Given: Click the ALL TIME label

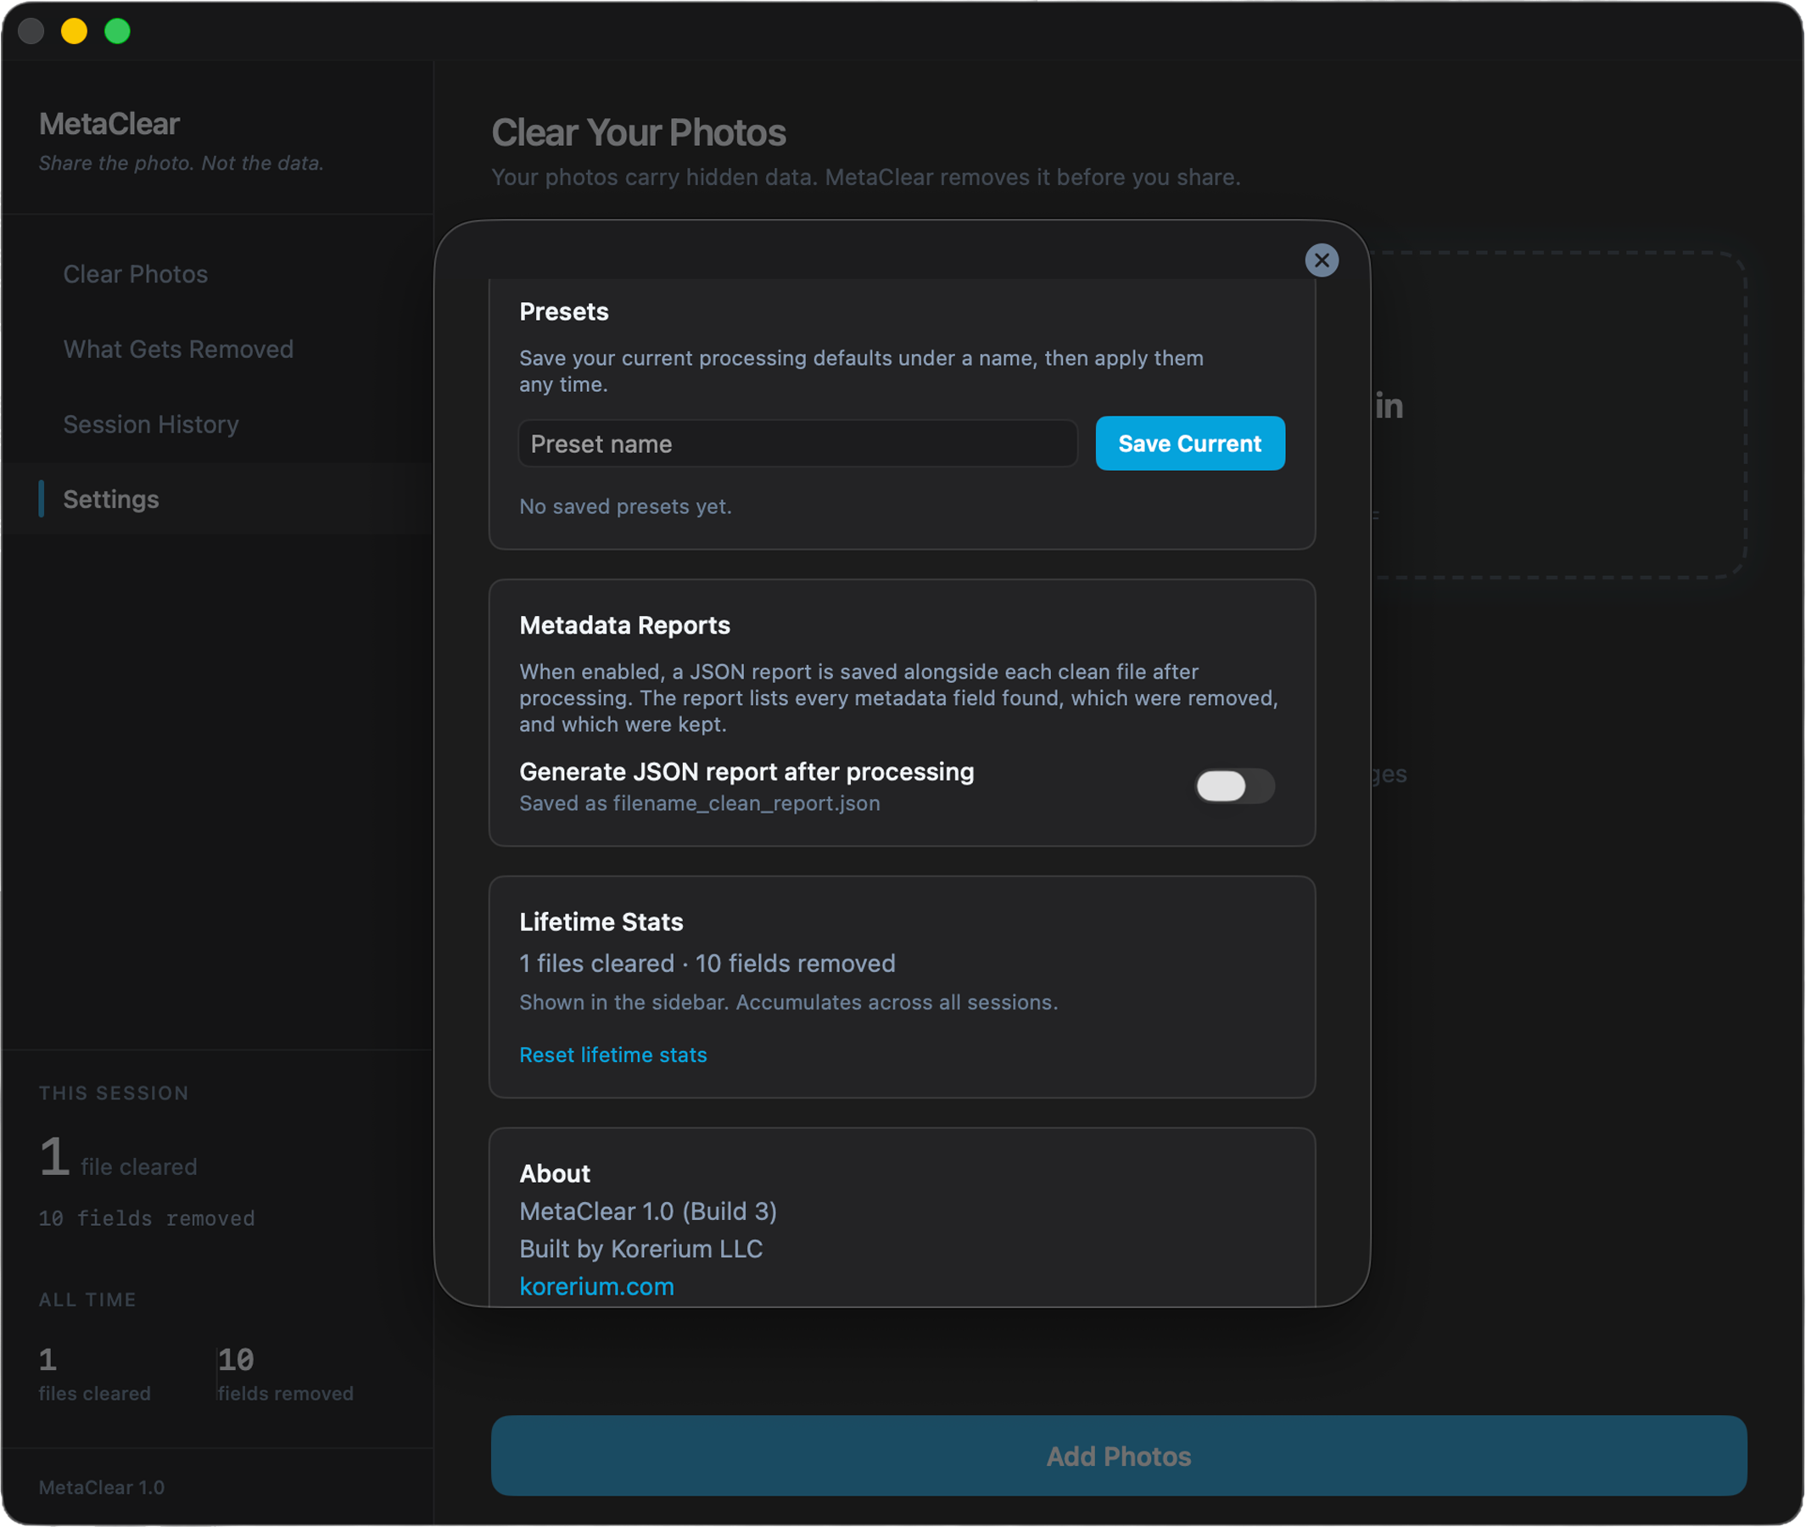Looking at the screenshot, I should [87, 1300].
